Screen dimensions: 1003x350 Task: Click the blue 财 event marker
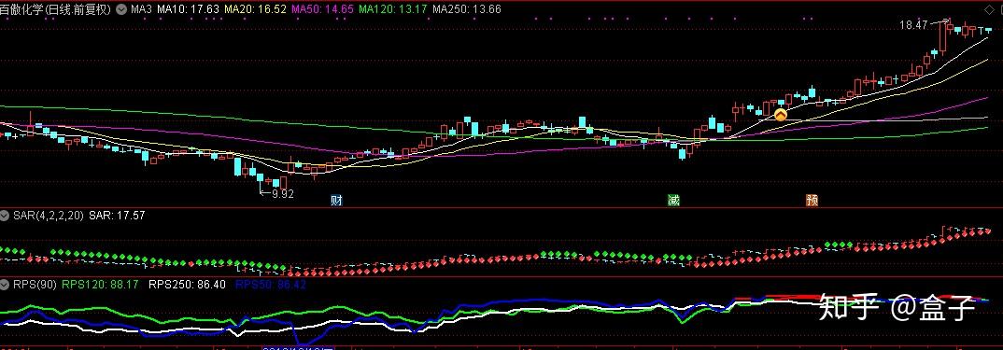337,201
